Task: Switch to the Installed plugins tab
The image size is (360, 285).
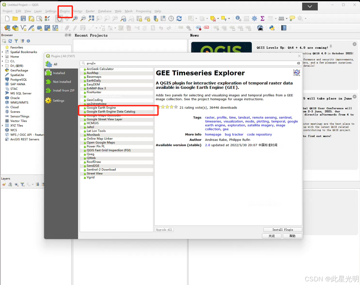Action: [61, 73]
